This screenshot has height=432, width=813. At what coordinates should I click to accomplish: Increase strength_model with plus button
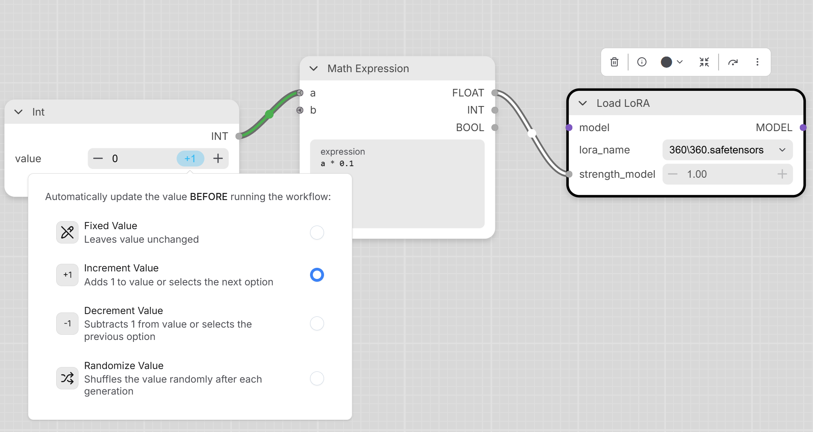(782, 174)
